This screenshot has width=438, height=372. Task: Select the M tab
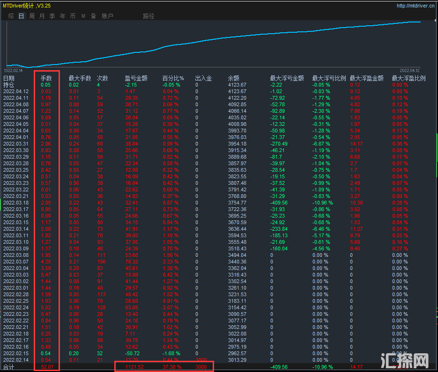point(83,16)
